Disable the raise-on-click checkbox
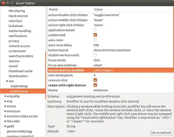The height and width of the screenshot is (137, 174). coord(95,80)
